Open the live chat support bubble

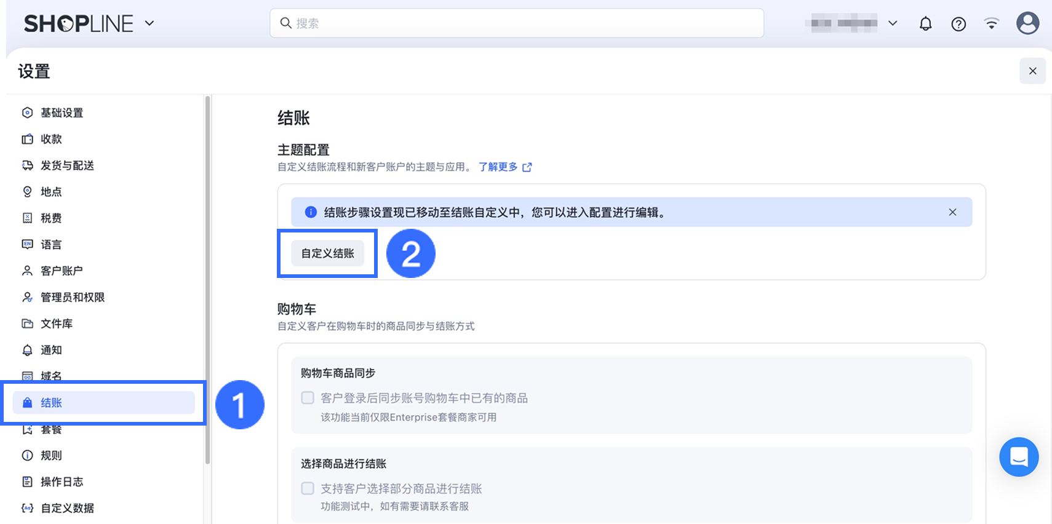click(x=1019, y=457)
